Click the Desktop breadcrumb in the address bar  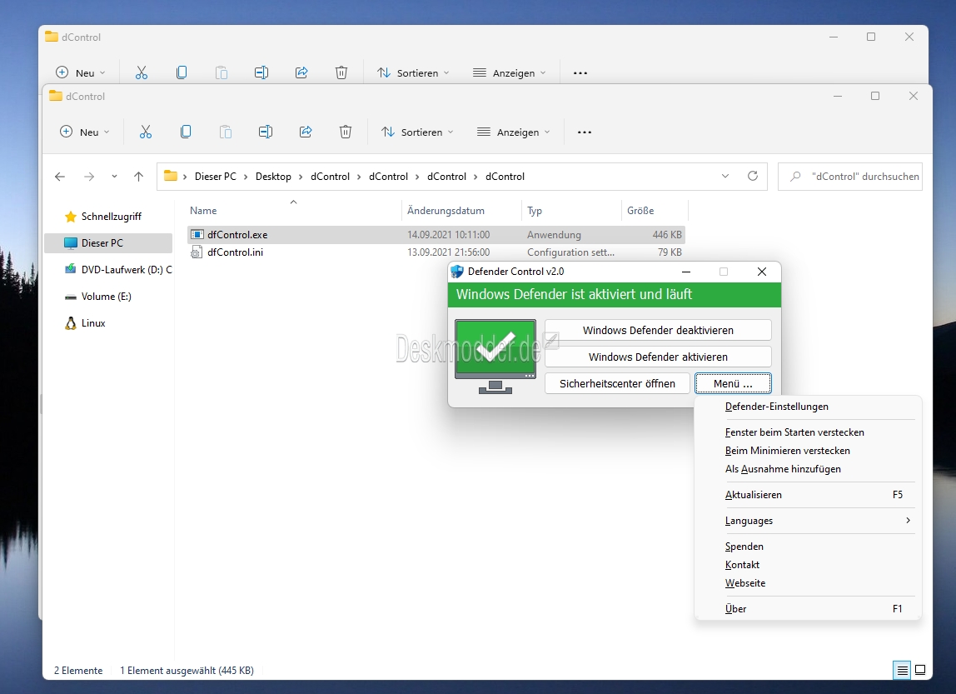coord(273,177)
